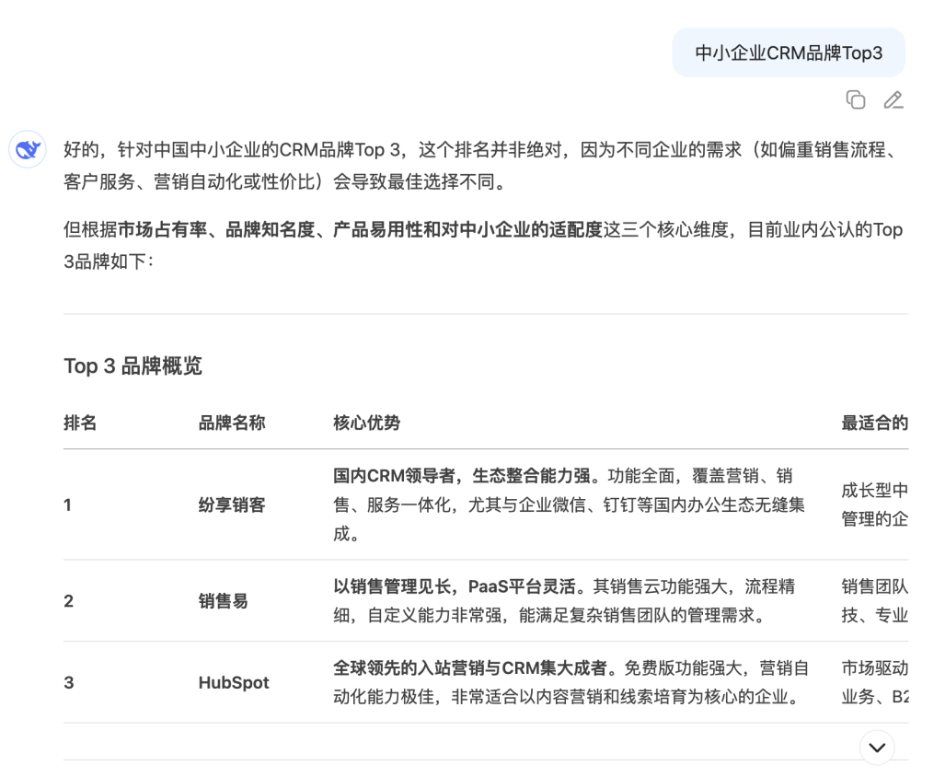Click rank cell '1' in the table
The height and width of the screenshot is (777, 945).
click(x=67, y=504)
